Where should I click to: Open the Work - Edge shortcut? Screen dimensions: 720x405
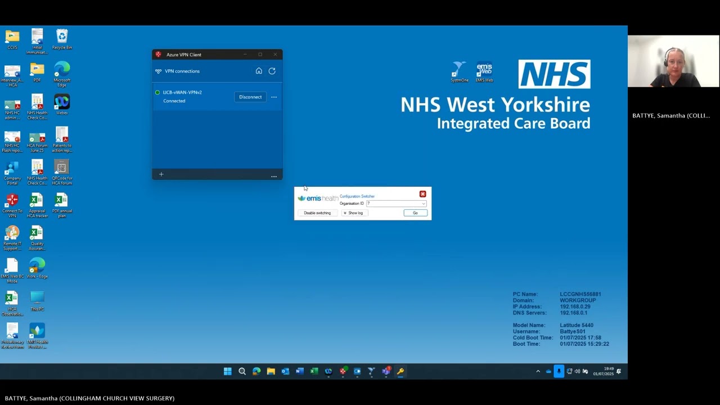point(37,268)
